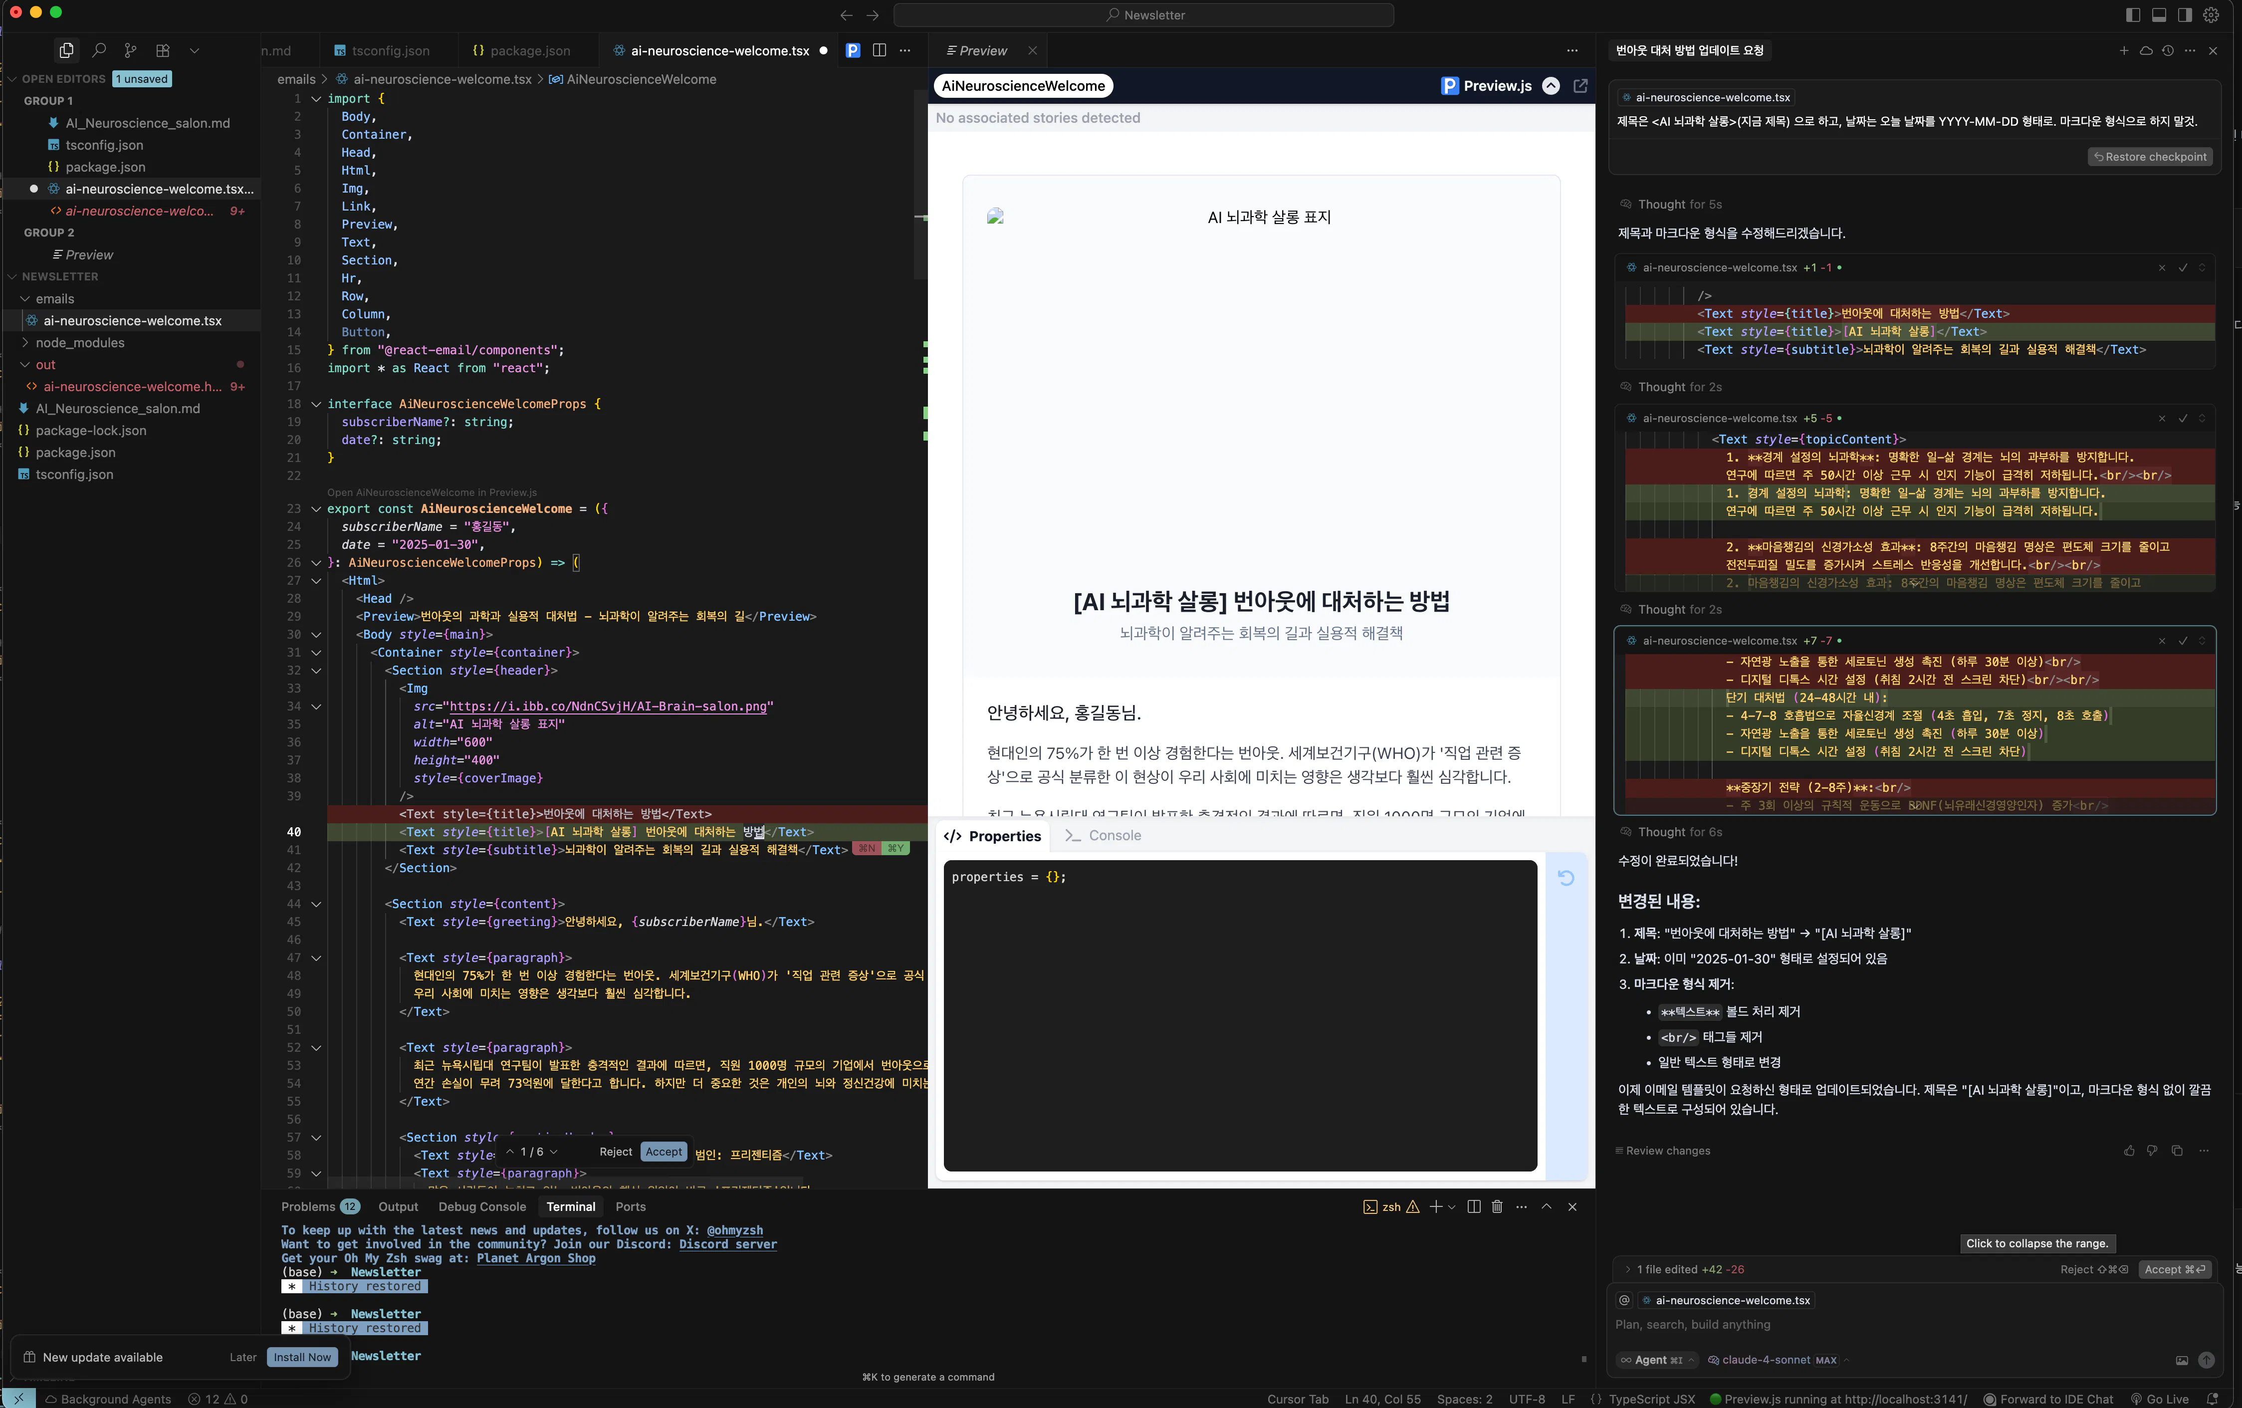Image resolution: width=2242 pixels, height=1408 pixels.
Task: Click the reset properties refresh icon
Action: point(1566,877)
